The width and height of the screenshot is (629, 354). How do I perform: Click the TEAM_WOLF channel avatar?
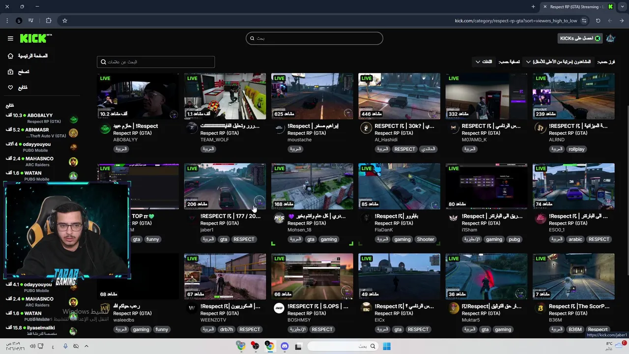click(x=192, y=129)
